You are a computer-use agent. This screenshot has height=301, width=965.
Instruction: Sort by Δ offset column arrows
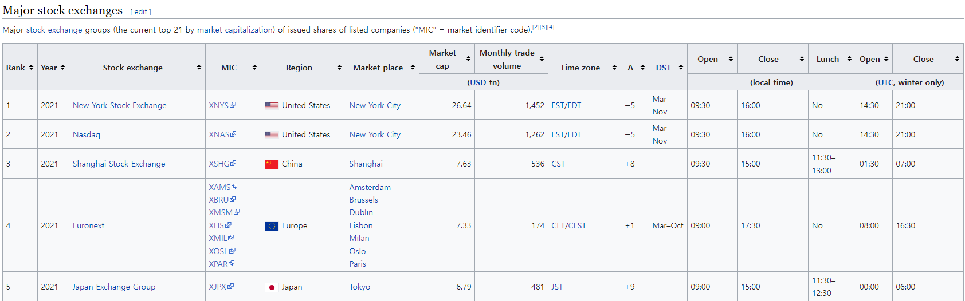pos(642,68)
